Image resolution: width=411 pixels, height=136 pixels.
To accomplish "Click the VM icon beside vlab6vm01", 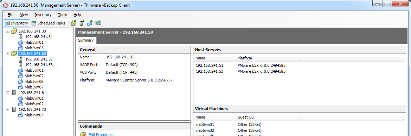I will coord(21,98).
